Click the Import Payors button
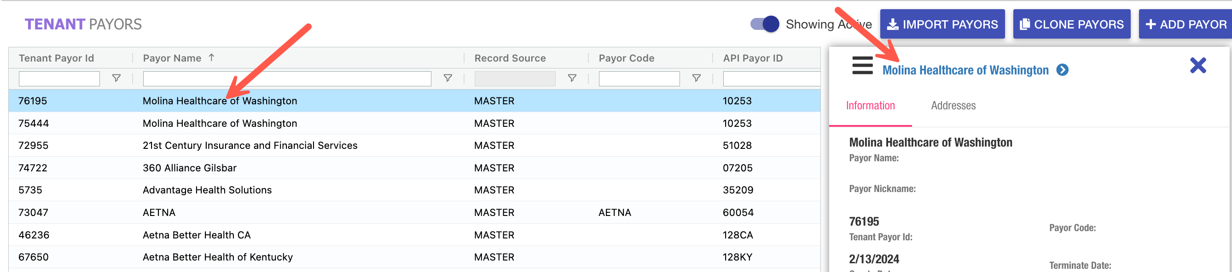 coord(941,24)
